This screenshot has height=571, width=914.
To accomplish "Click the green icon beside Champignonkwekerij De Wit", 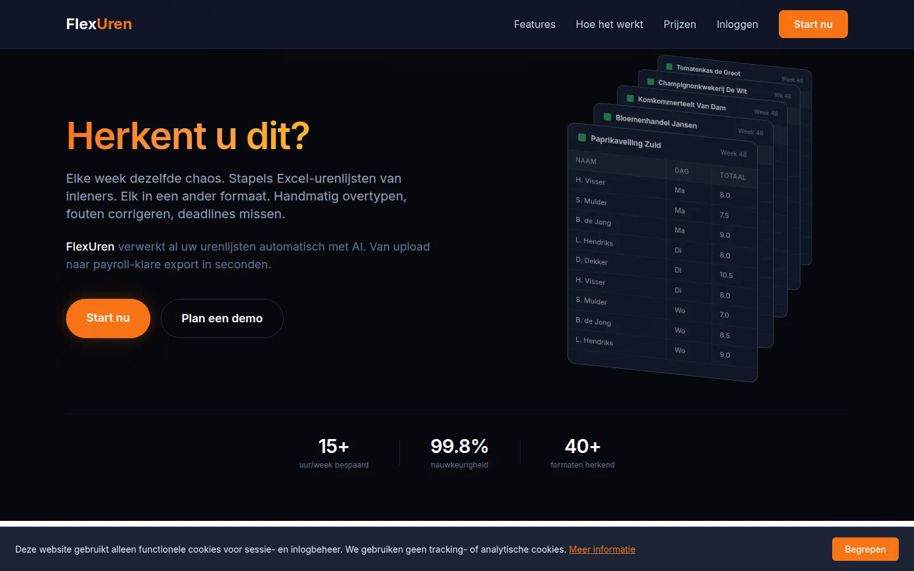I will (x=651, y=82).
